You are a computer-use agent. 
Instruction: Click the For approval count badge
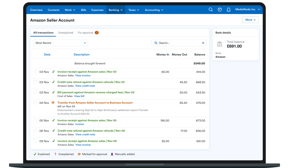[97, 33]
